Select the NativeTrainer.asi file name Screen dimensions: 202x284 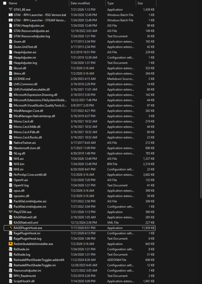25,143
